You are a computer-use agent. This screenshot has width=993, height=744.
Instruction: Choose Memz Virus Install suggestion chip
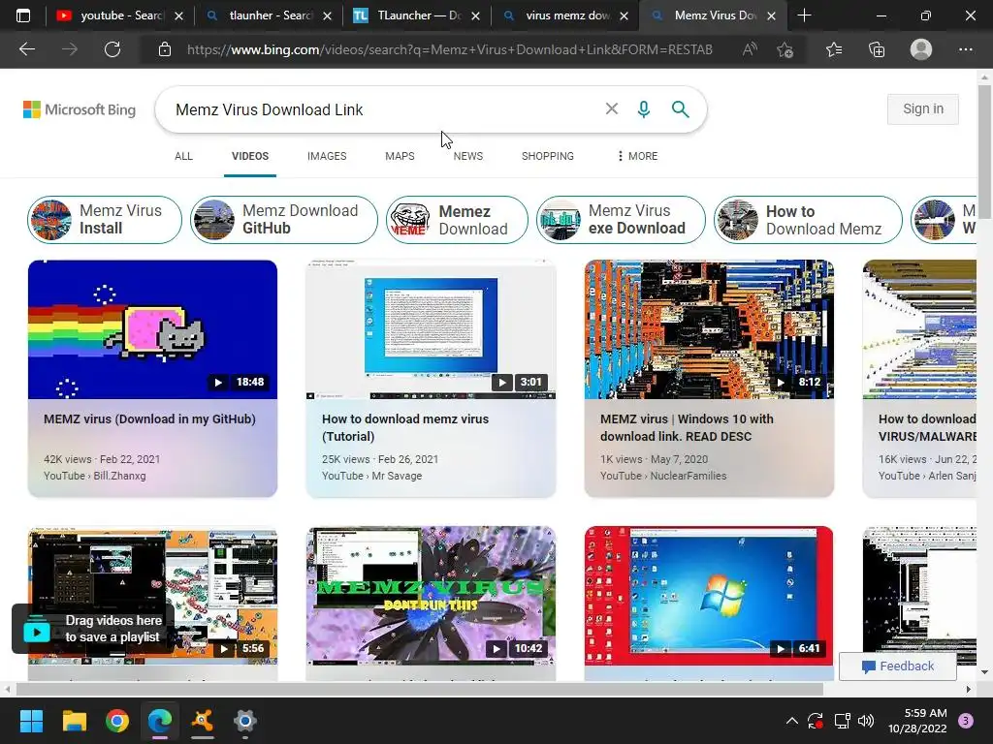105,220
